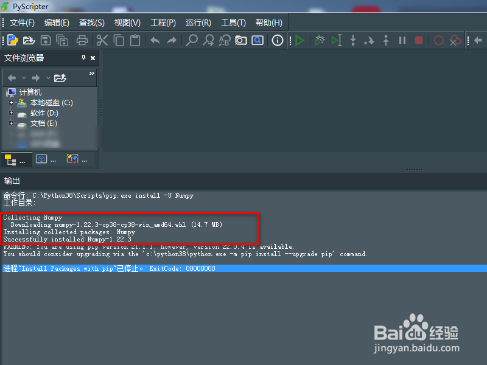The width and height of the screenshot is (487, 365).
Task: Click the left arrow navigation icon at toolbar end
Action: pos(478,40)
